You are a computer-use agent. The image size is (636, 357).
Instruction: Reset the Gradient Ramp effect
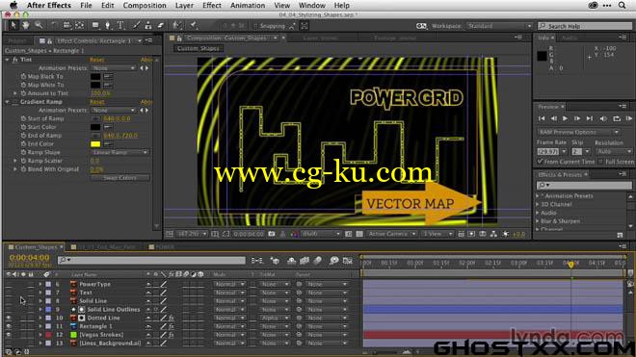(97, 102)
